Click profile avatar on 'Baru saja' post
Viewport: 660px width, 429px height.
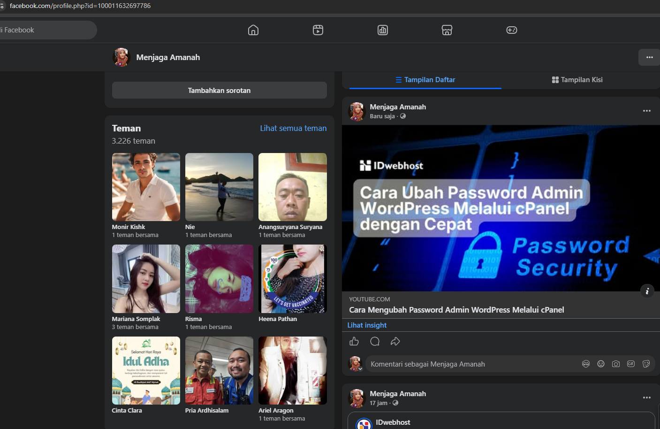(x=357, y=112)
